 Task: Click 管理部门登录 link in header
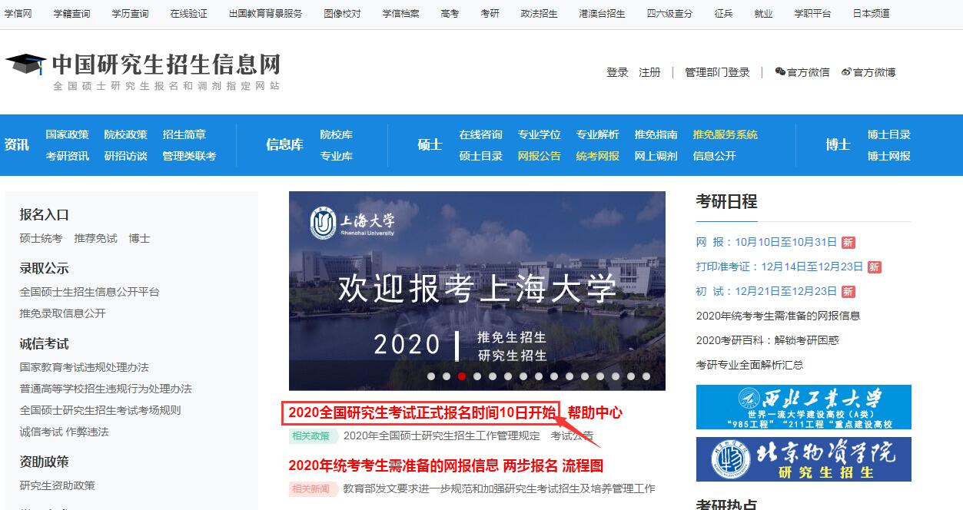pyautogui.click(x=717, y=72)
